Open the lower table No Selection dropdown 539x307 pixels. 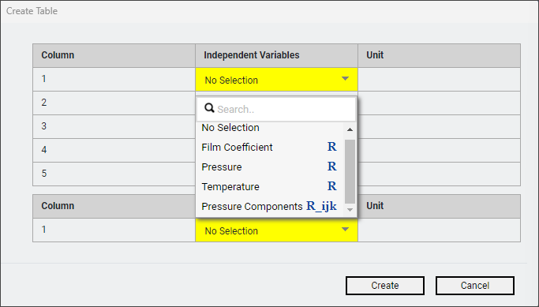click(x=276, y=230)
